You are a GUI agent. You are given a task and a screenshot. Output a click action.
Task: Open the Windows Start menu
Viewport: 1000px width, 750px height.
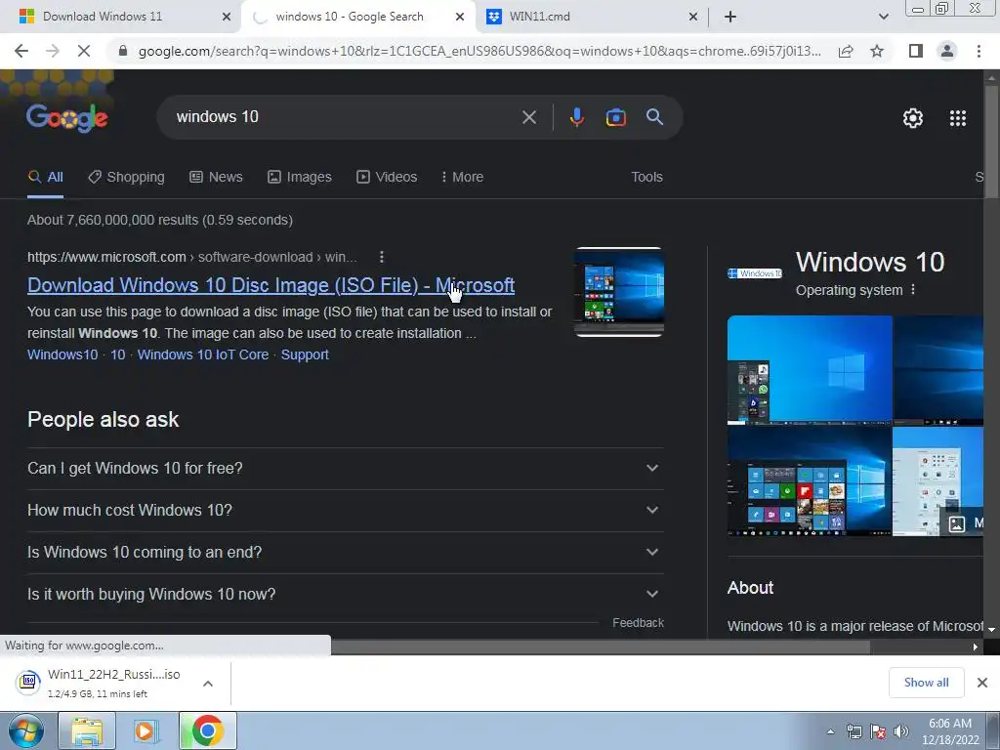25,730
